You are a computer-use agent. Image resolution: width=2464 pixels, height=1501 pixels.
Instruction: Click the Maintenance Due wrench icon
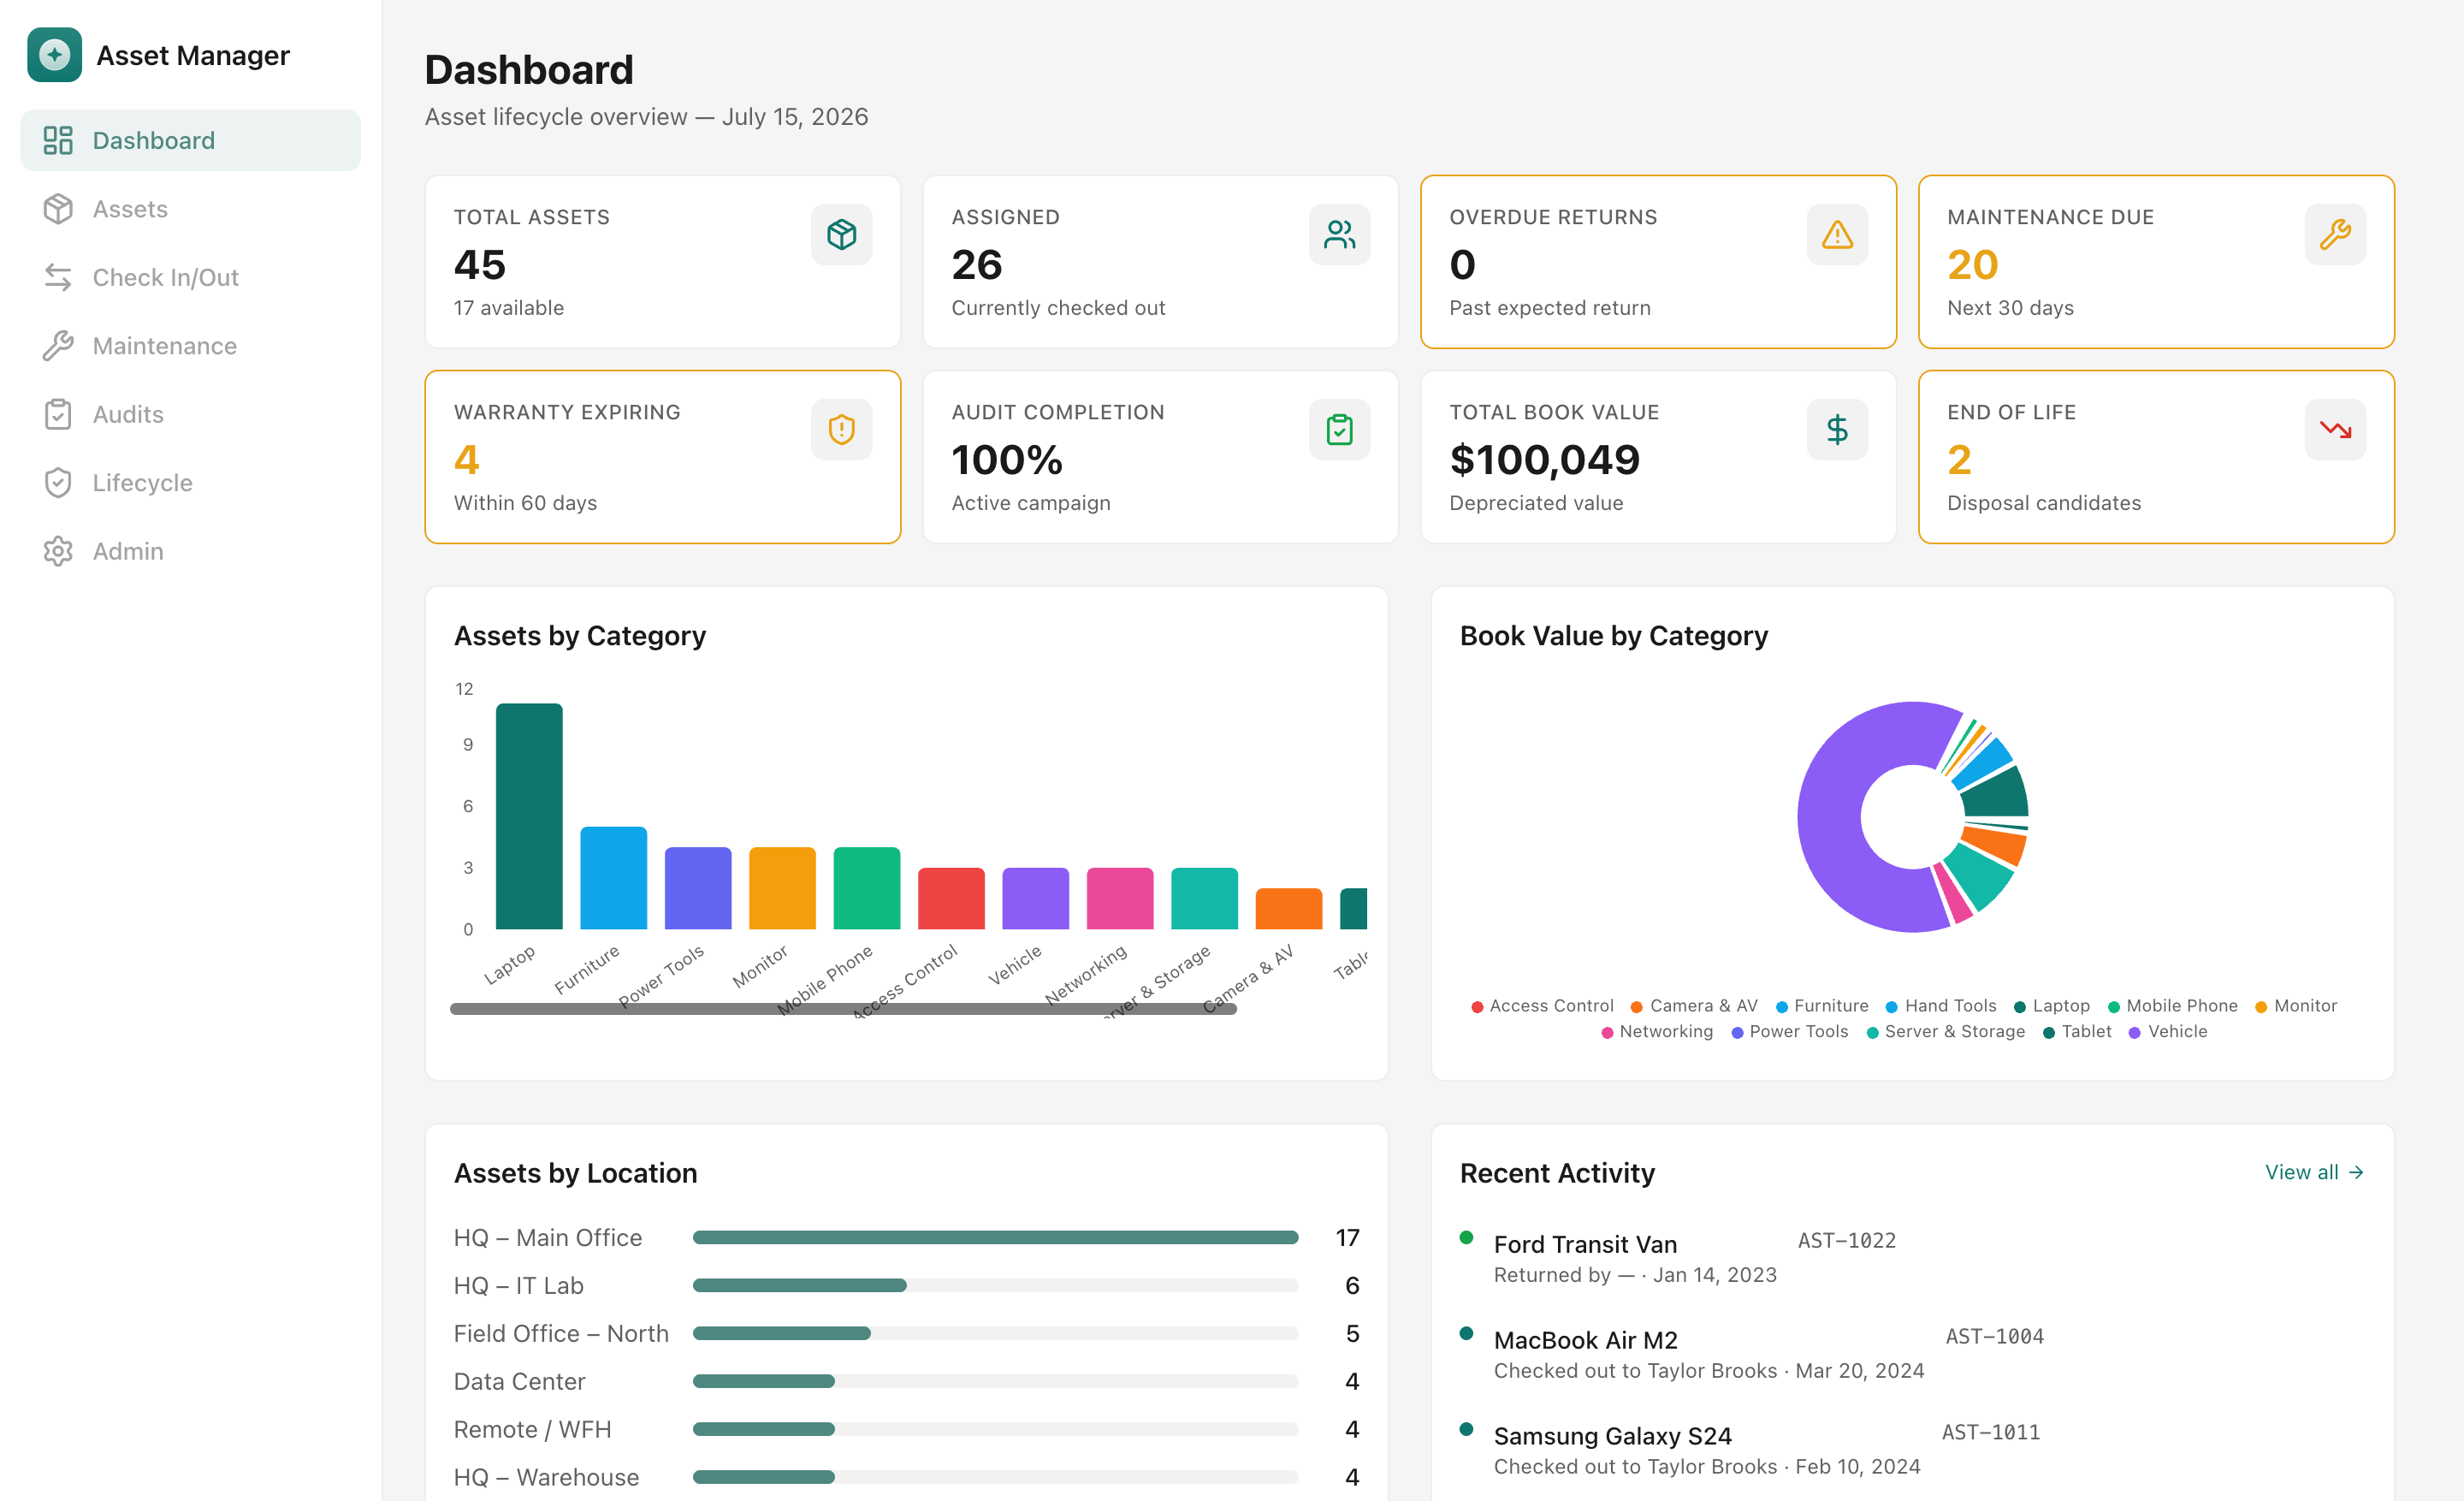coord(2335,235)
